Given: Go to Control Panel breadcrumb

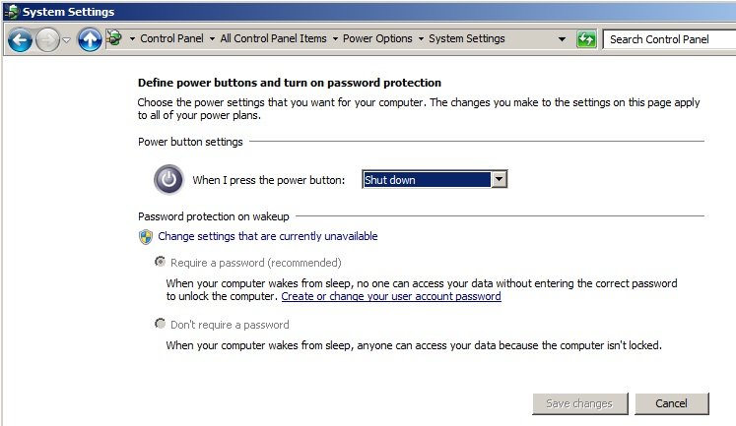Looking at the screenshot, I should (171, 39).
